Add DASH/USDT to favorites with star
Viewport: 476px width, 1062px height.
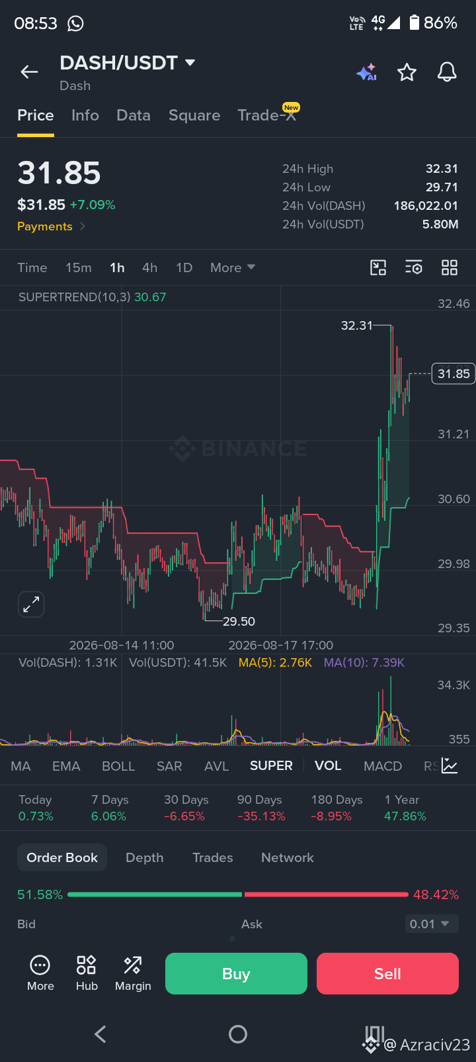[x=407, y=72]
